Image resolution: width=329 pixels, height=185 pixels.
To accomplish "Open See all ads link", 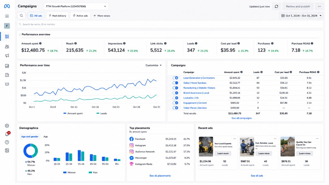I will pyautogui.click(x=257, y=176).
